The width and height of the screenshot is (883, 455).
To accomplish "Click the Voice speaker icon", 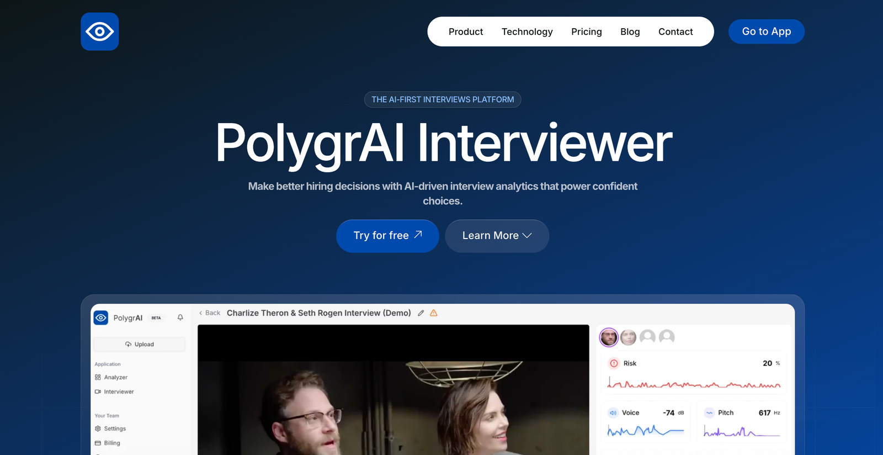I will (x=613, y=412).
